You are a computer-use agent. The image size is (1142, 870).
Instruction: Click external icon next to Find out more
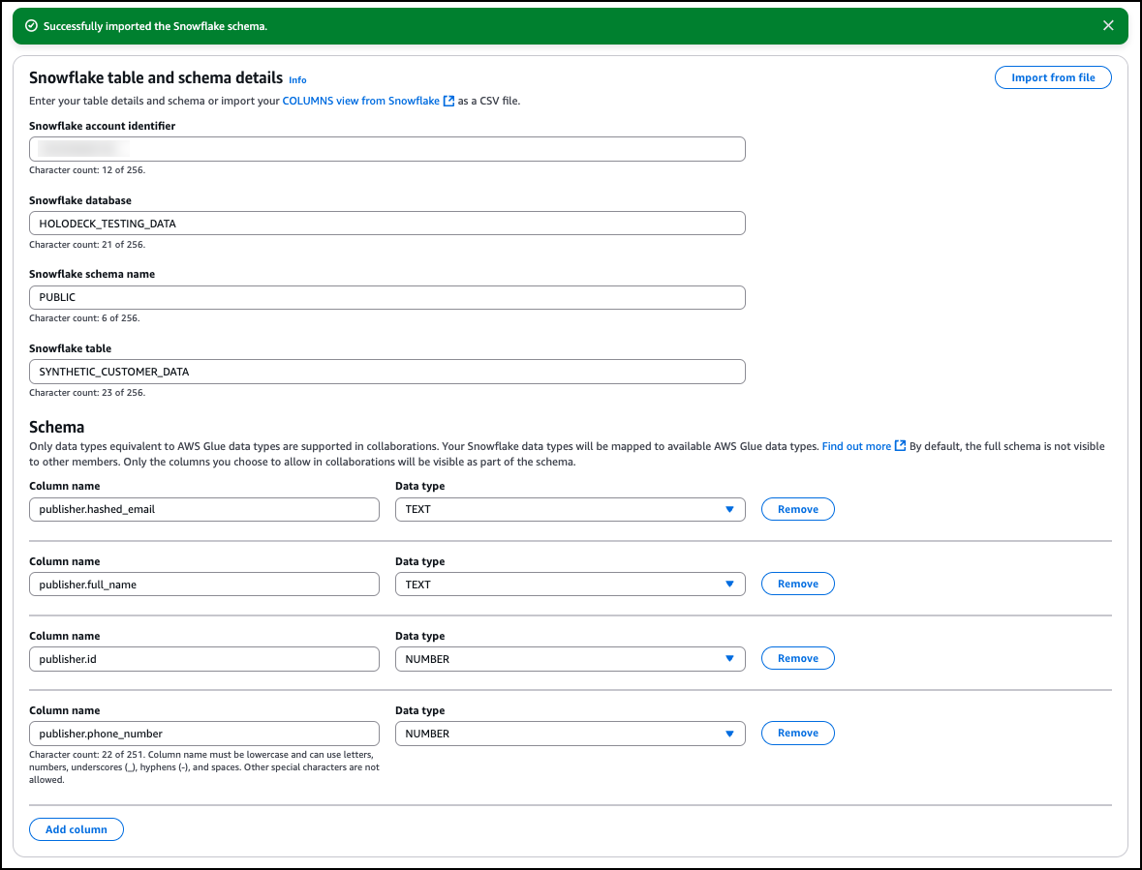pos(900,446)
